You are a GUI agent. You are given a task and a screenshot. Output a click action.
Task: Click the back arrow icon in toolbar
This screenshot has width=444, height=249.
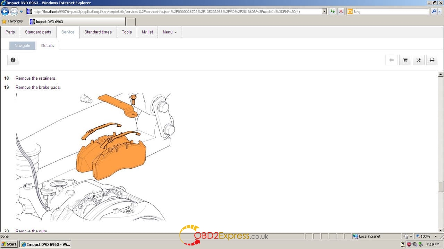[391, 60]
